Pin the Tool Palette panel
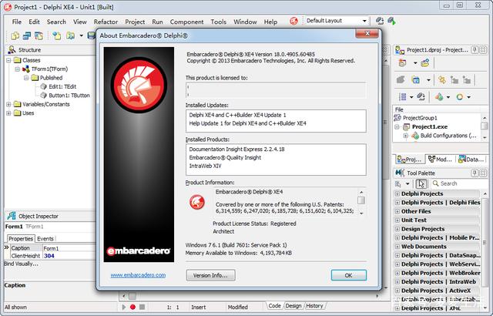This screenshot has width=493, height=316. pos(475,173)
